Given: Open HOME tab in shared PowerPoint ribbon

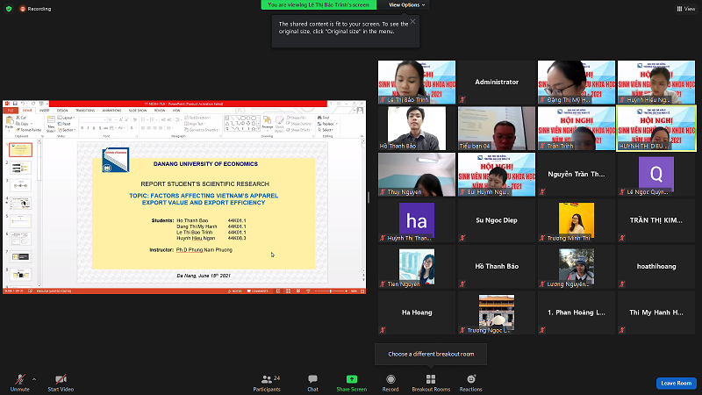Looking at the screenshot, I should [27, 111].
